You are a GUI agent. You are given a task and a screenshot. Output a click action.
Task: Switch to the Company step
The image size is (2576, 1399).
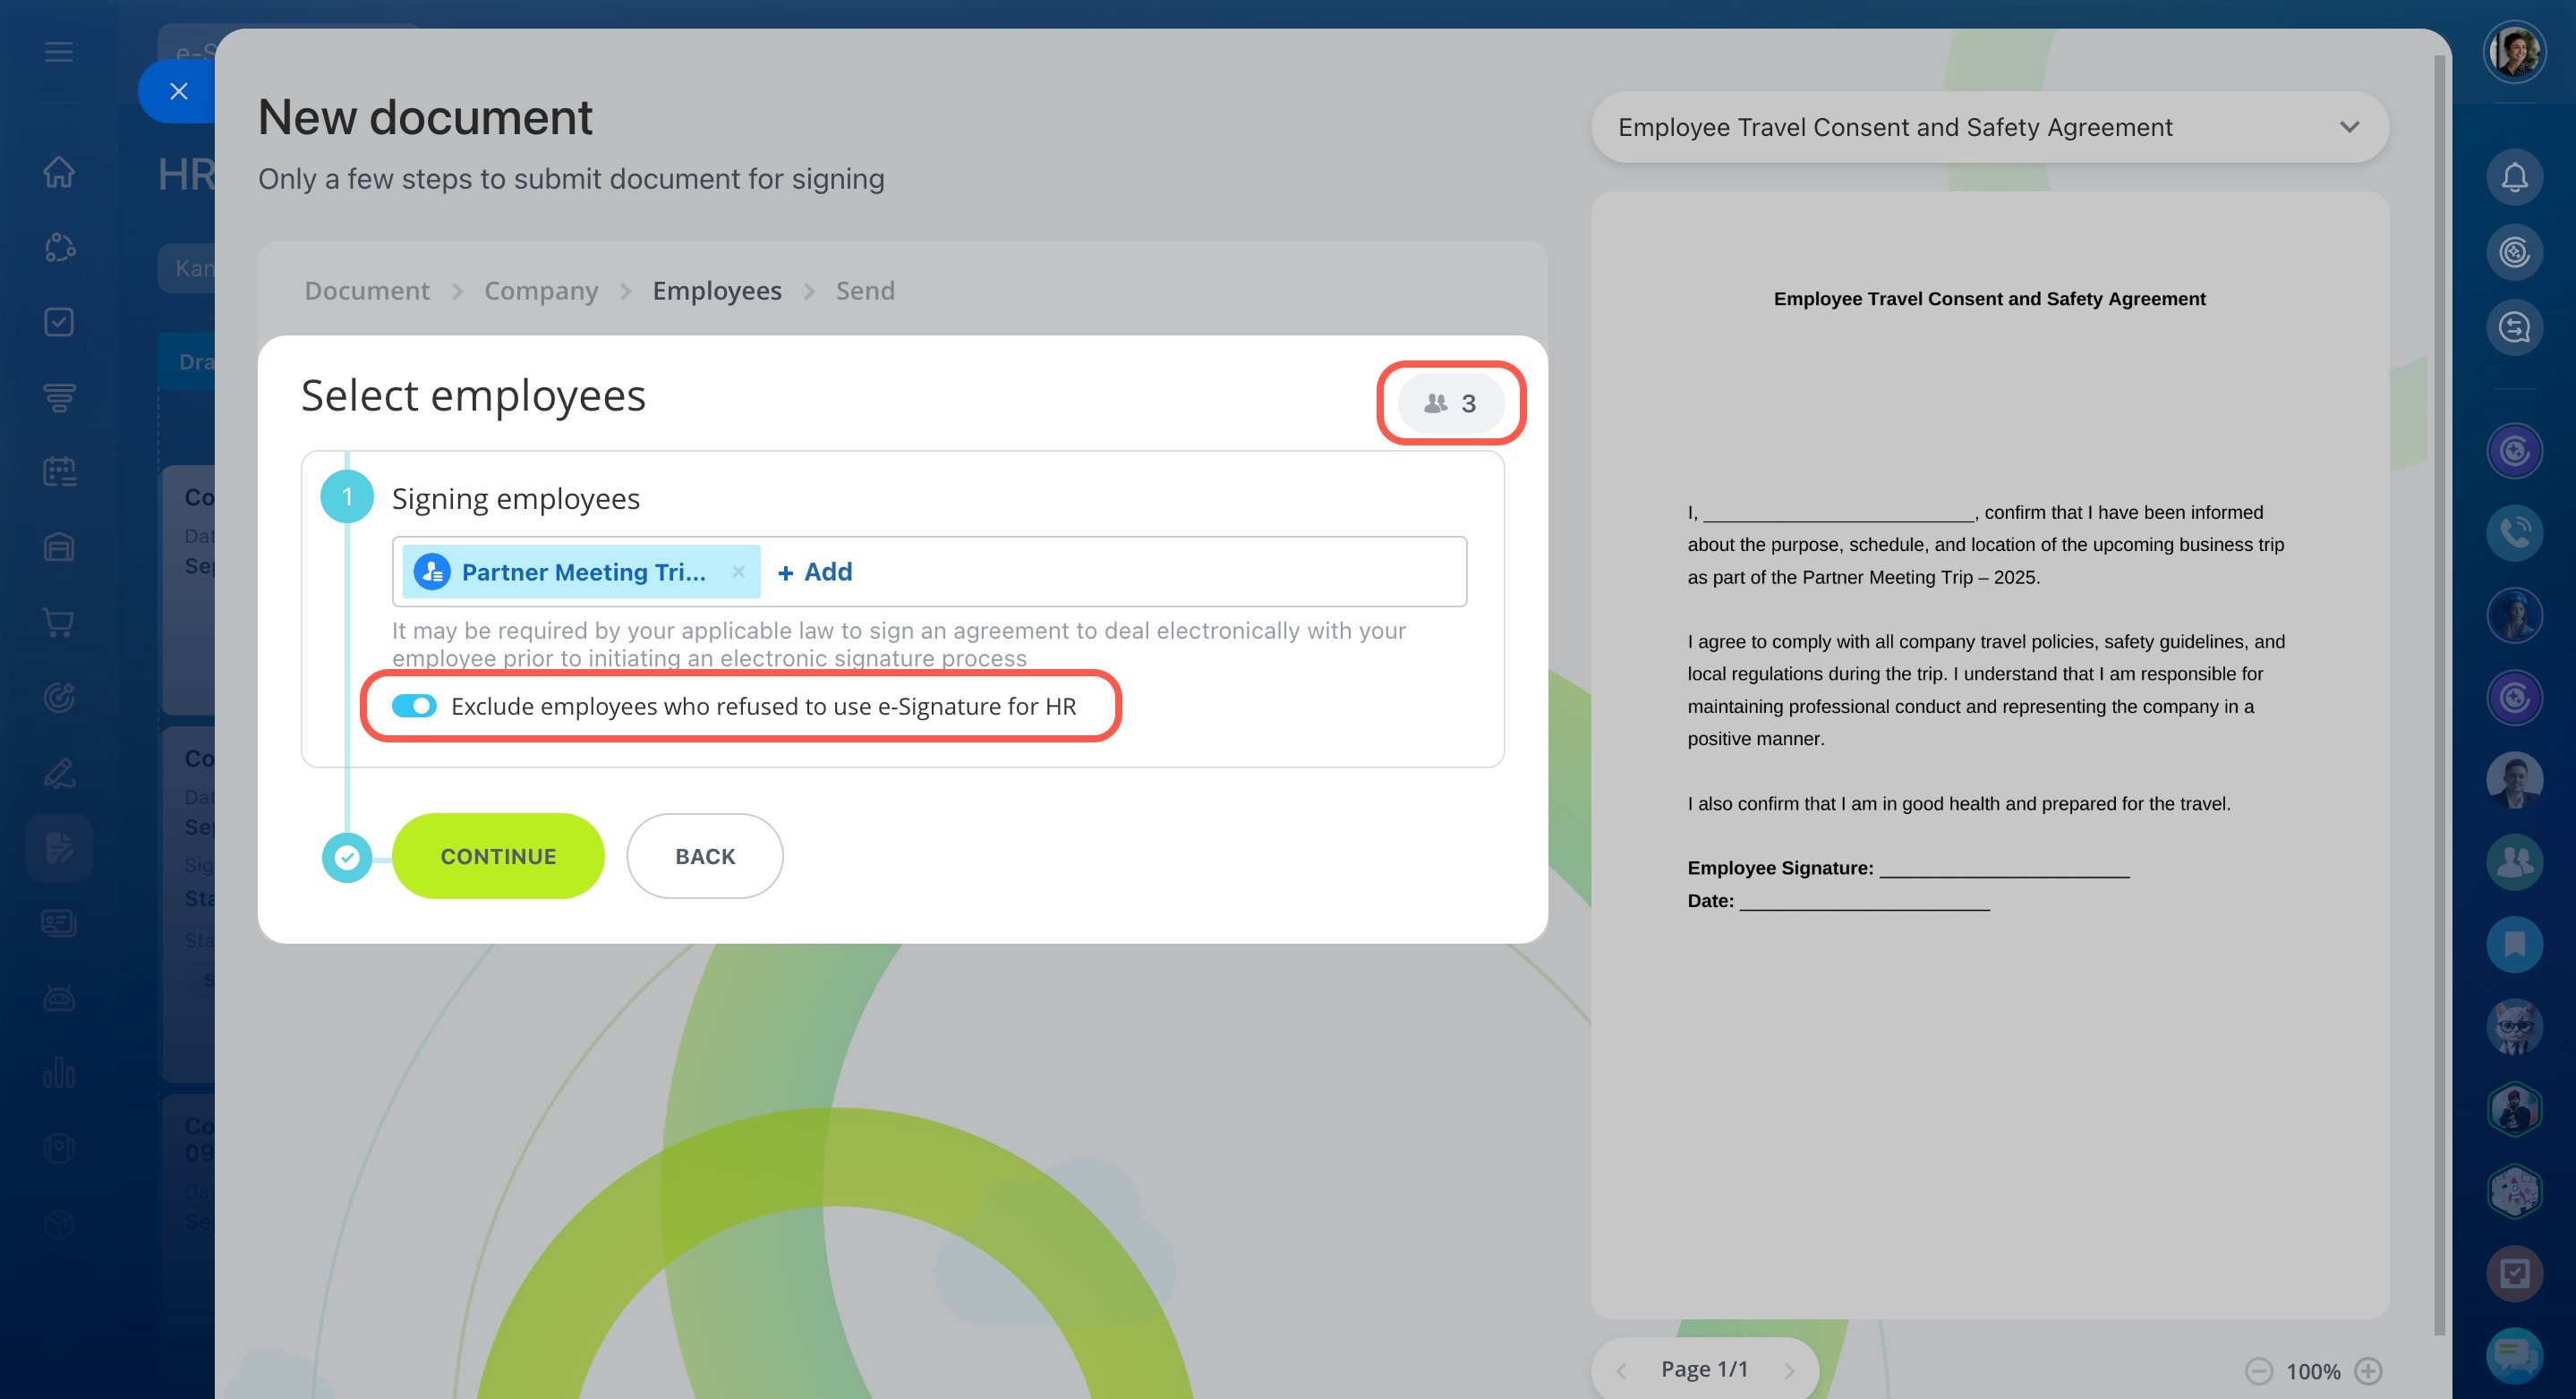point(541,291)
